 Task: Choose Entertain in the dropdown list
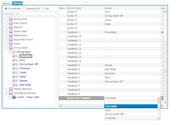131,118
